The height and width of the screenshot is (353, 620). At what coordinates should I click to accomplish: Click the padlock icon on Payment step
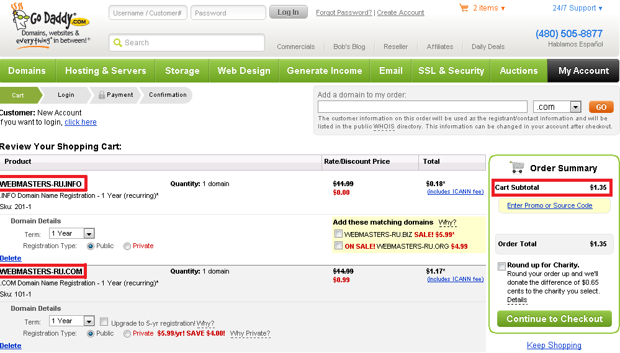point(101,95)
